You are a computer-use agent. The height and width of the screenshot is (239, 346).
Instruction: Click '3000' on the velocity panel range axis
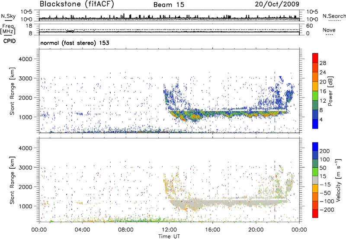(x=26, y=167)
